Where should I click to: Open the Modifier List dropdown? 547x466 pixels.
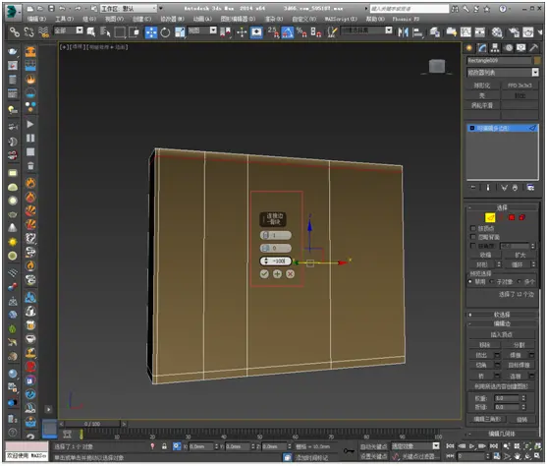[x=503, y=73]
